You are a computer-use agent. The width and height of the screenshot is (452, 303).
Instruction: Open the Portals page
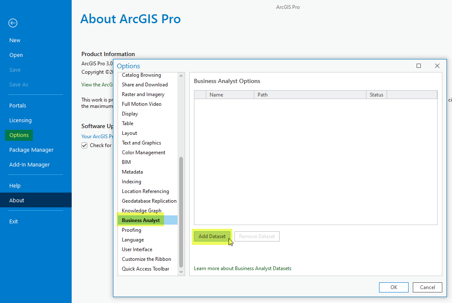pyautogui.click(x=18, y=105)
